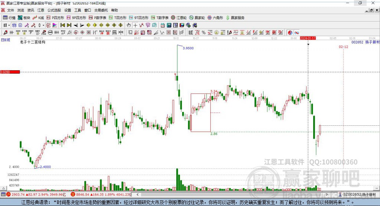Click the 2024-01-17 red date marker

point(308,38)
